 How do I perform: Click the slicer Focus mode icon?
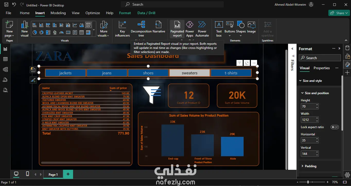point(247,63)
